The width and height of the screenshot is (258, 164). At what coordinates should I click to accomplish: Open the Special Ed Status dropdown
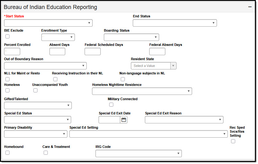click(x=38, y=120)
